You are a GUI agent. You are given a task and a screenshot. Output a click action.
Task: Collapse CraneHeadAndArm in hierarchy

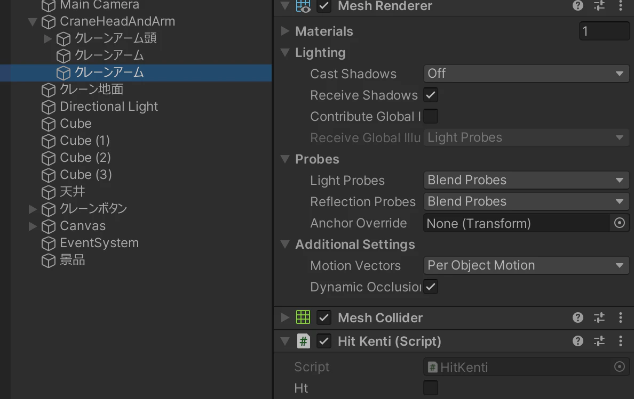pos(33,22)
